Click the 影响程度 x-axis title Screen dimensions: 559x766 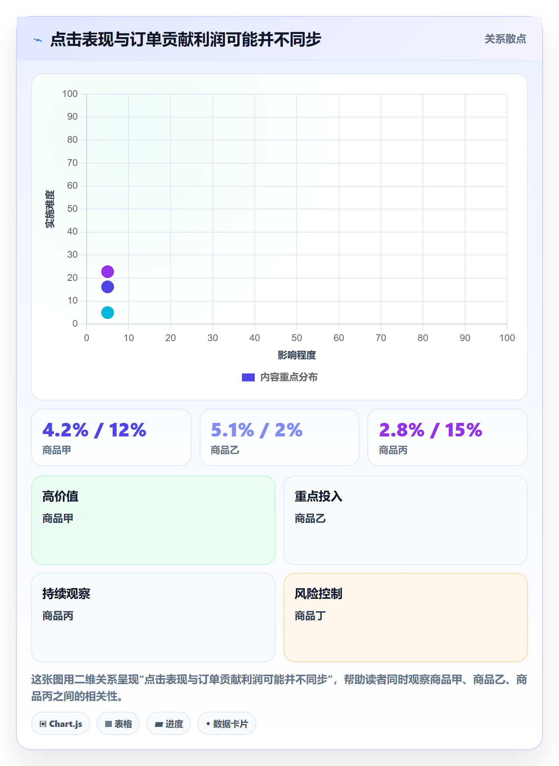click(297, 355)
